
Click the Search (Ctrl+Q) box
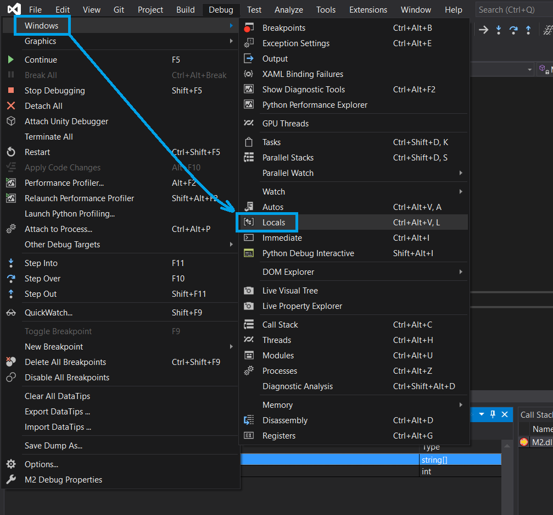[x=514, y=9]
